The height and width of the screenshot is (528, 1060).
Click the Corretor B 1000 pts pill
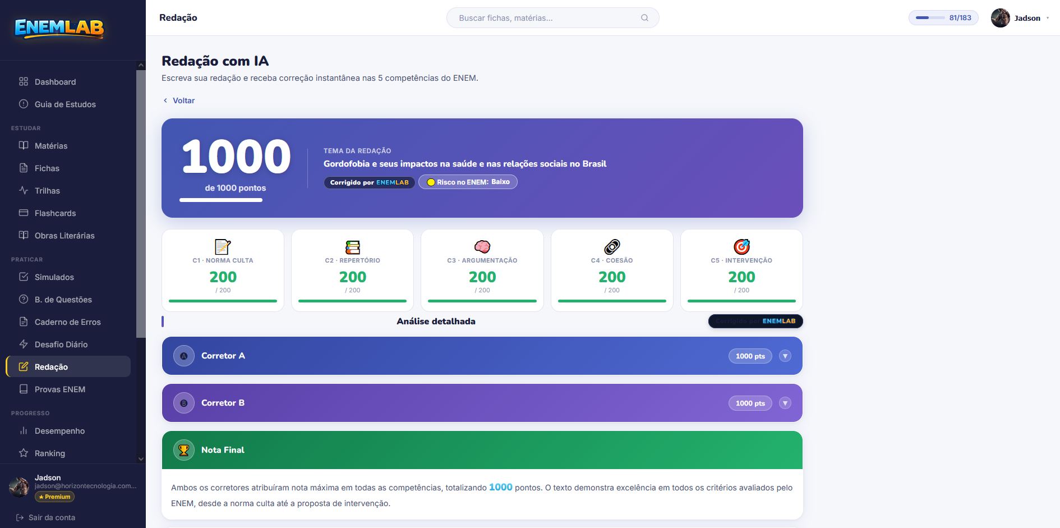point(750,403)
